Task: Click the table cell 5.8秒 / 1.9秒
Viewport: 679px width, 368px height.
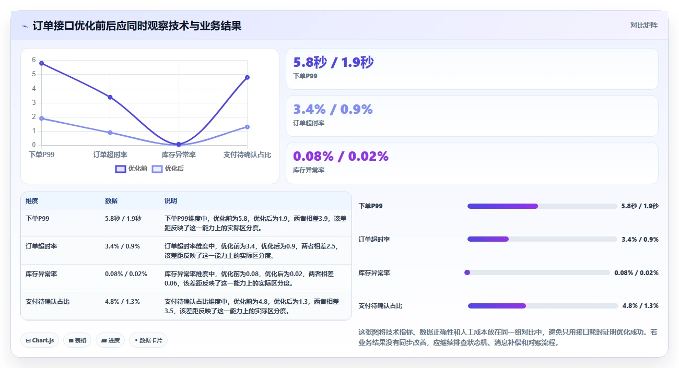Action: pos(123,219)
